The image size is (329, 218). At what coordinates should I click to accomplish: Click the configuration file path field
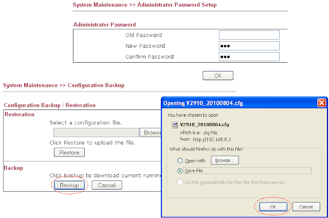[96, 133]
